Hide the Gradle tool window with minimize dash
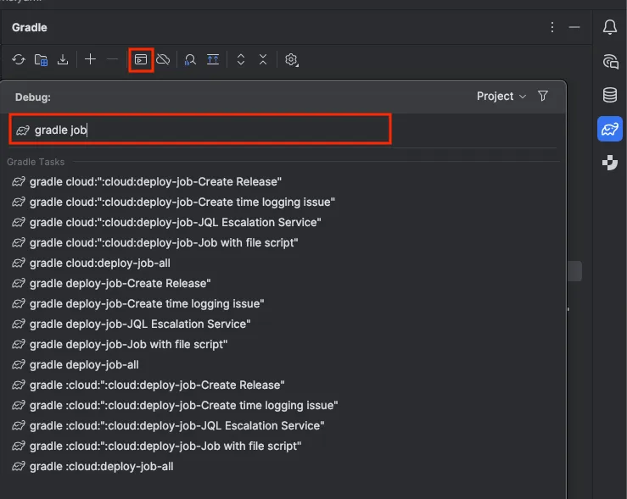Viewport: 627px width, 499px height. click(x=574, y=27)
